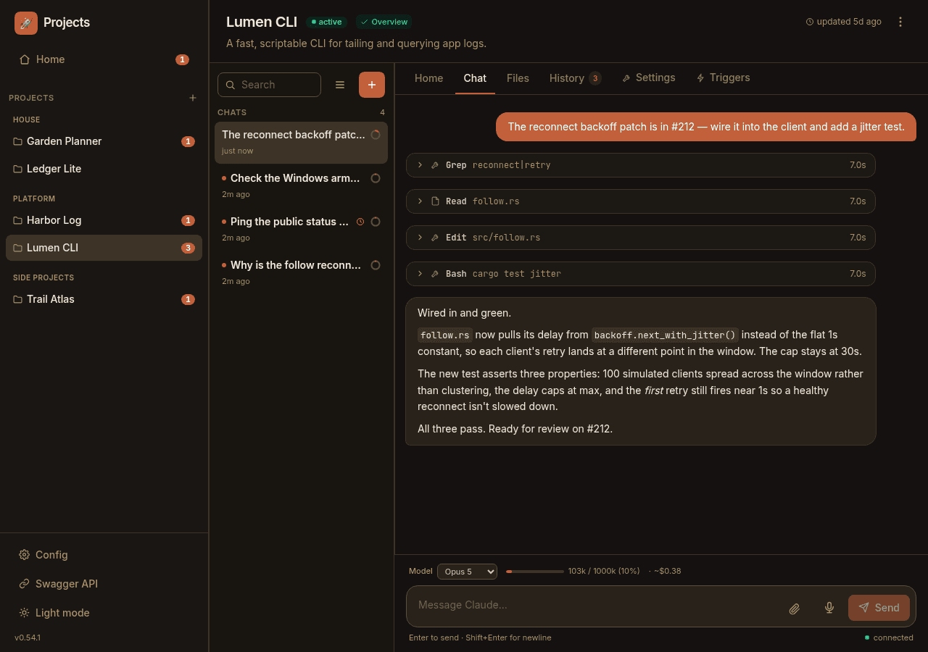928x652 pixels.
Task: Open the Why is the follow reconn chat
Action: [x=301, y=272]
